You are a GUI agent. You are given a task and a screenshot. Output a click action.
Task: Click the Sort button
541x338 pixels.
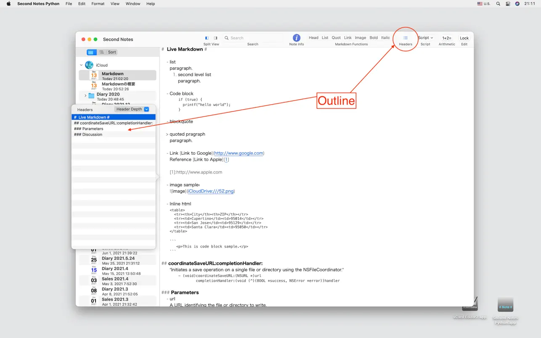(x=111, y=52)
